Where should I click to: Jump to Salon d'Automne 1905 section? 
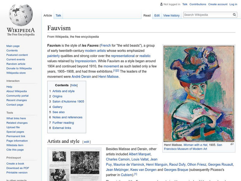click(68, 101)
